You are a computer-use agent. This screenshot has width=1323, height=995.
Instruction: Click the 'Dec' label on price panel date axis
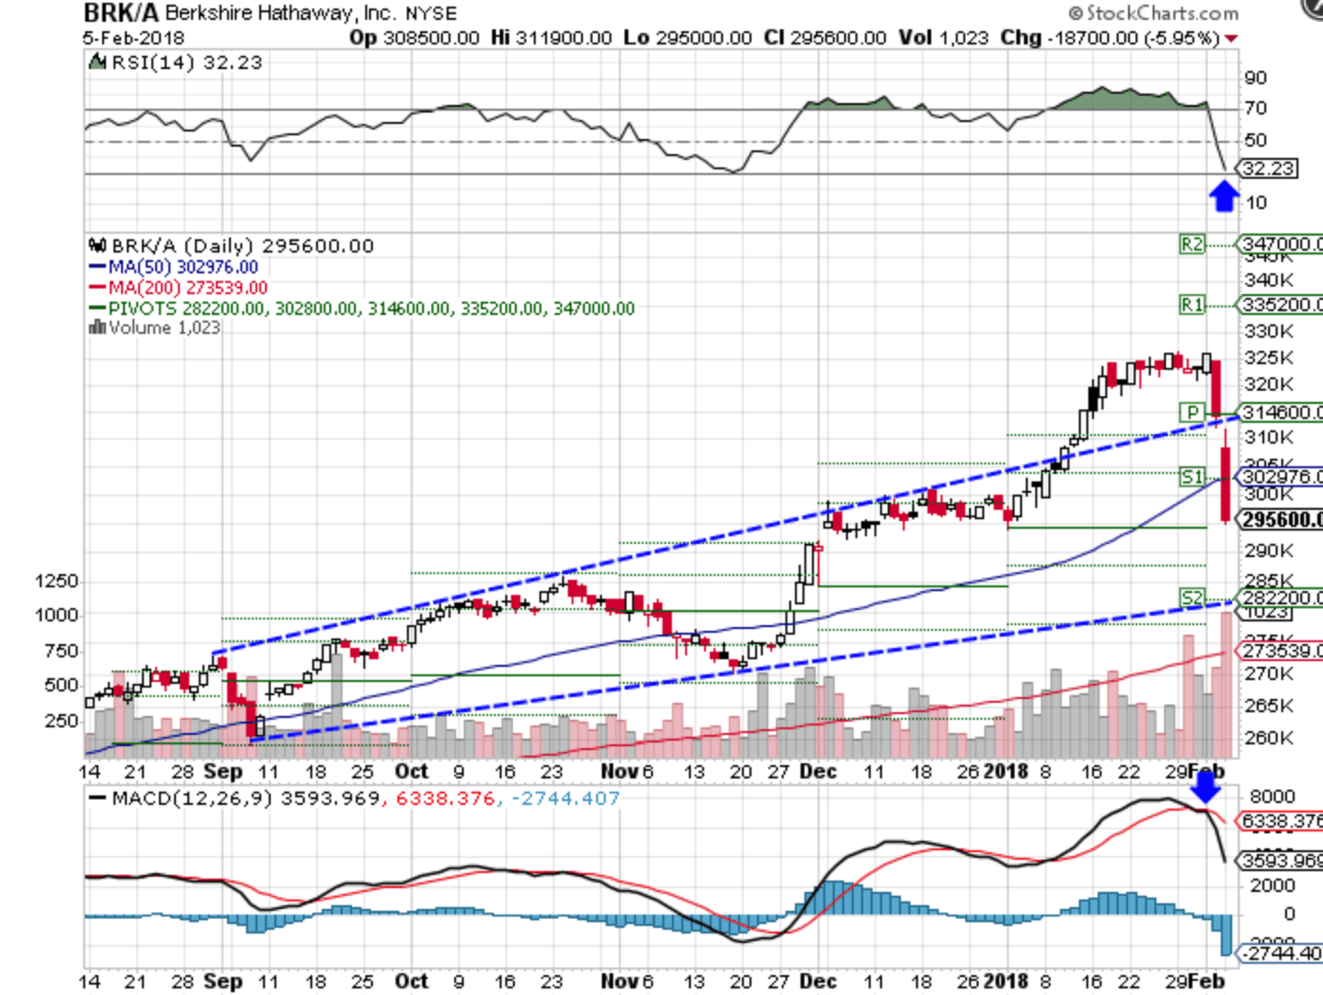[818, 772]
